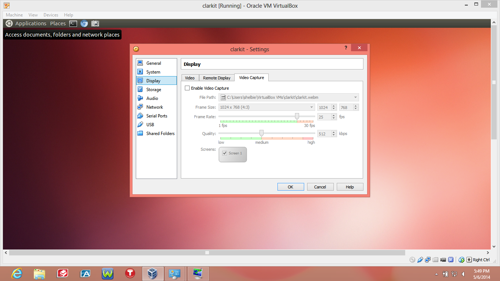Click the question mark title bar button
This screenshot has width=500, height=281.
346,48
